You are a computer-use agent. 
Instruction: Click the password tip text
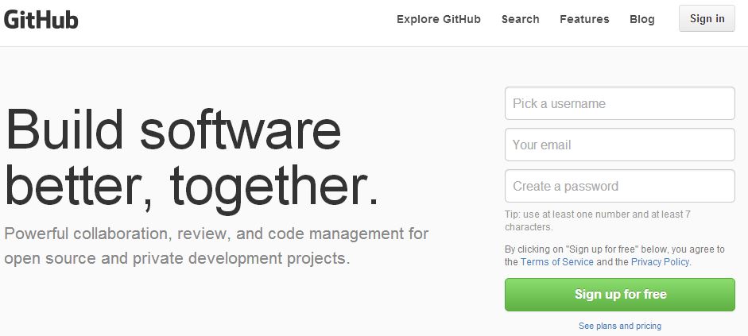pos(598,221)
